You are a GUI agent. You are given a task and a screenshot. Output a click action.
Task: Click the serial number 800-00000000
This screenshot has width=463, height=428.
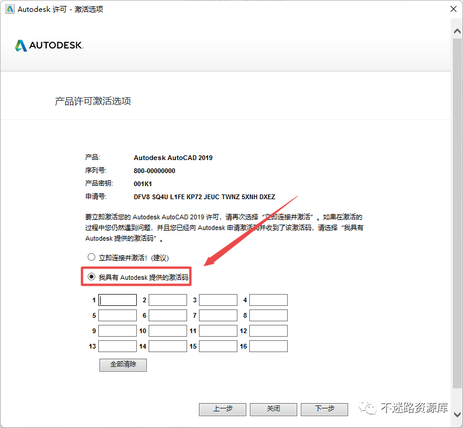coord(155,171)
